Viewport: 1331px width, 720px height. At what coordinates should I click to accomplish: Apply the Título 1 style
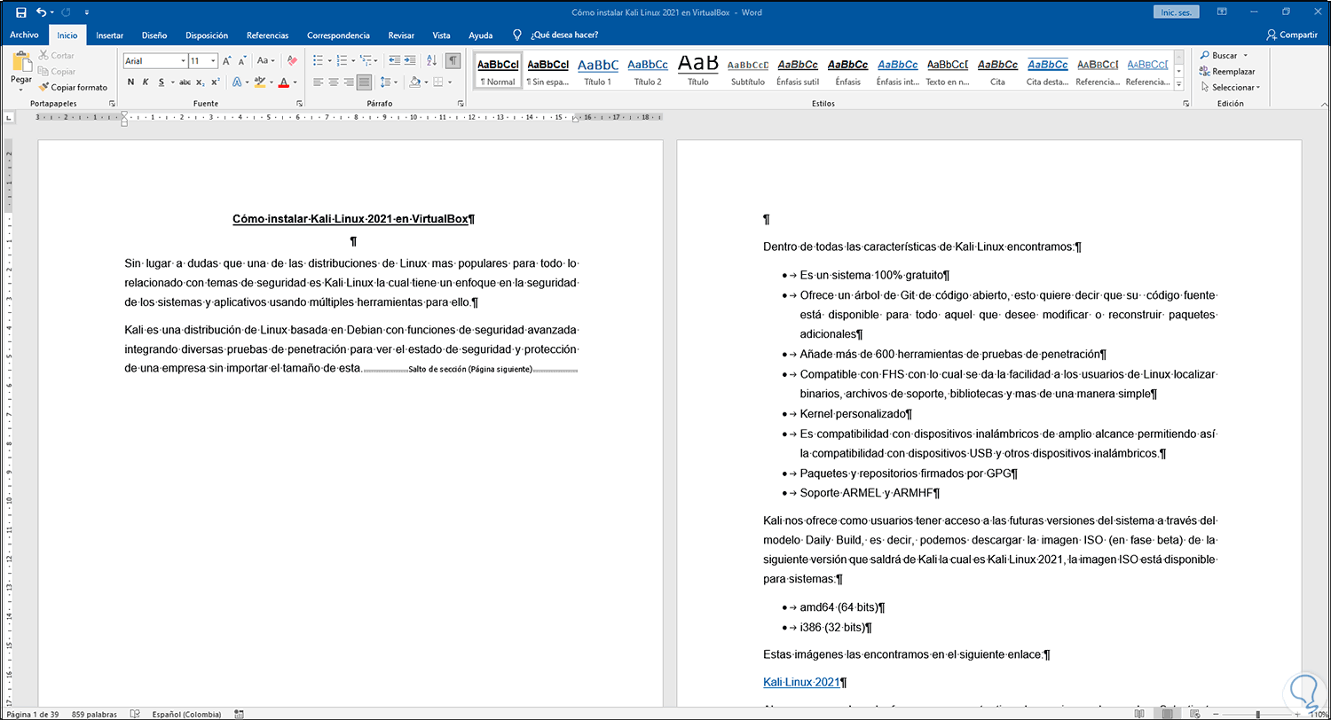(597, 71)
